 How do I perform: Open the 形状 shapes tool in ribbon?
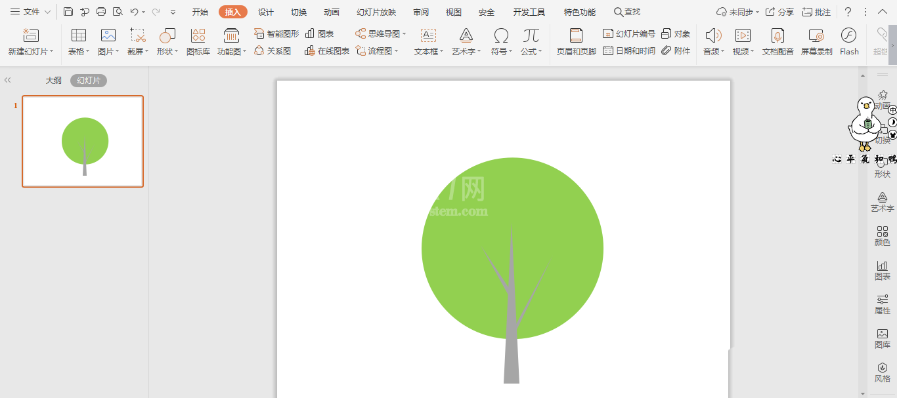[x=167, y=41]
